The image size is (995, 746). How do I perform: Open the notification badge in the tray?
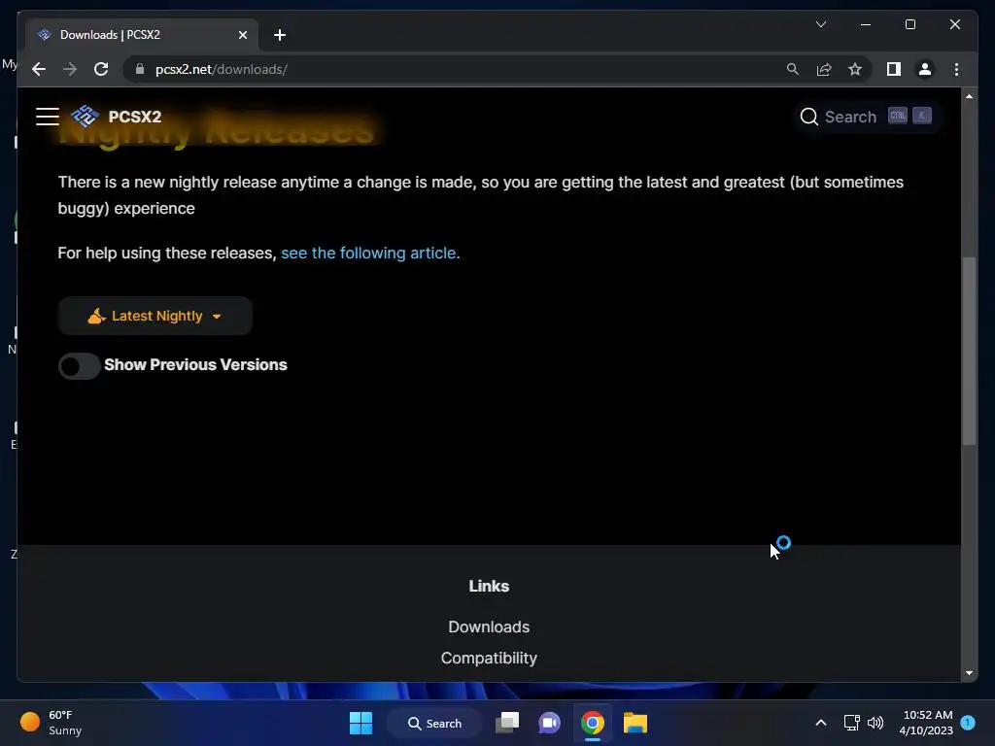click(968, 722)
